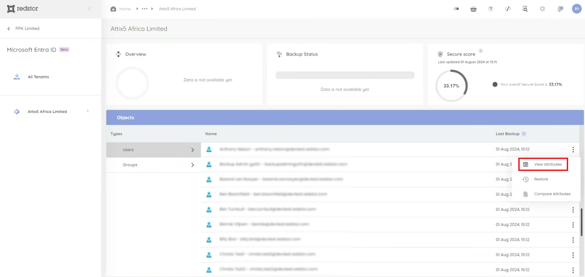
Task: Select Attix5 Africa Limited tenant in sidebar
Action: coord(47,112)
